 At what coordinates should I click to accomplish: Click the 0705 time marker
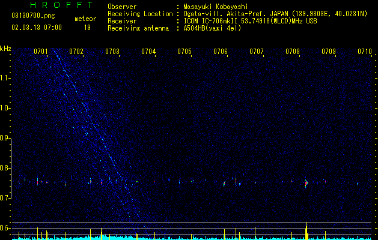click(x=184, y=52)
